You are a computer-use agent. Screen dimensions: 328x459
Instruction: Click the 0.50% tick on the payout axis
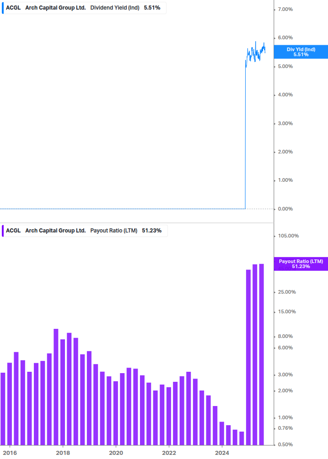point(285,444)
